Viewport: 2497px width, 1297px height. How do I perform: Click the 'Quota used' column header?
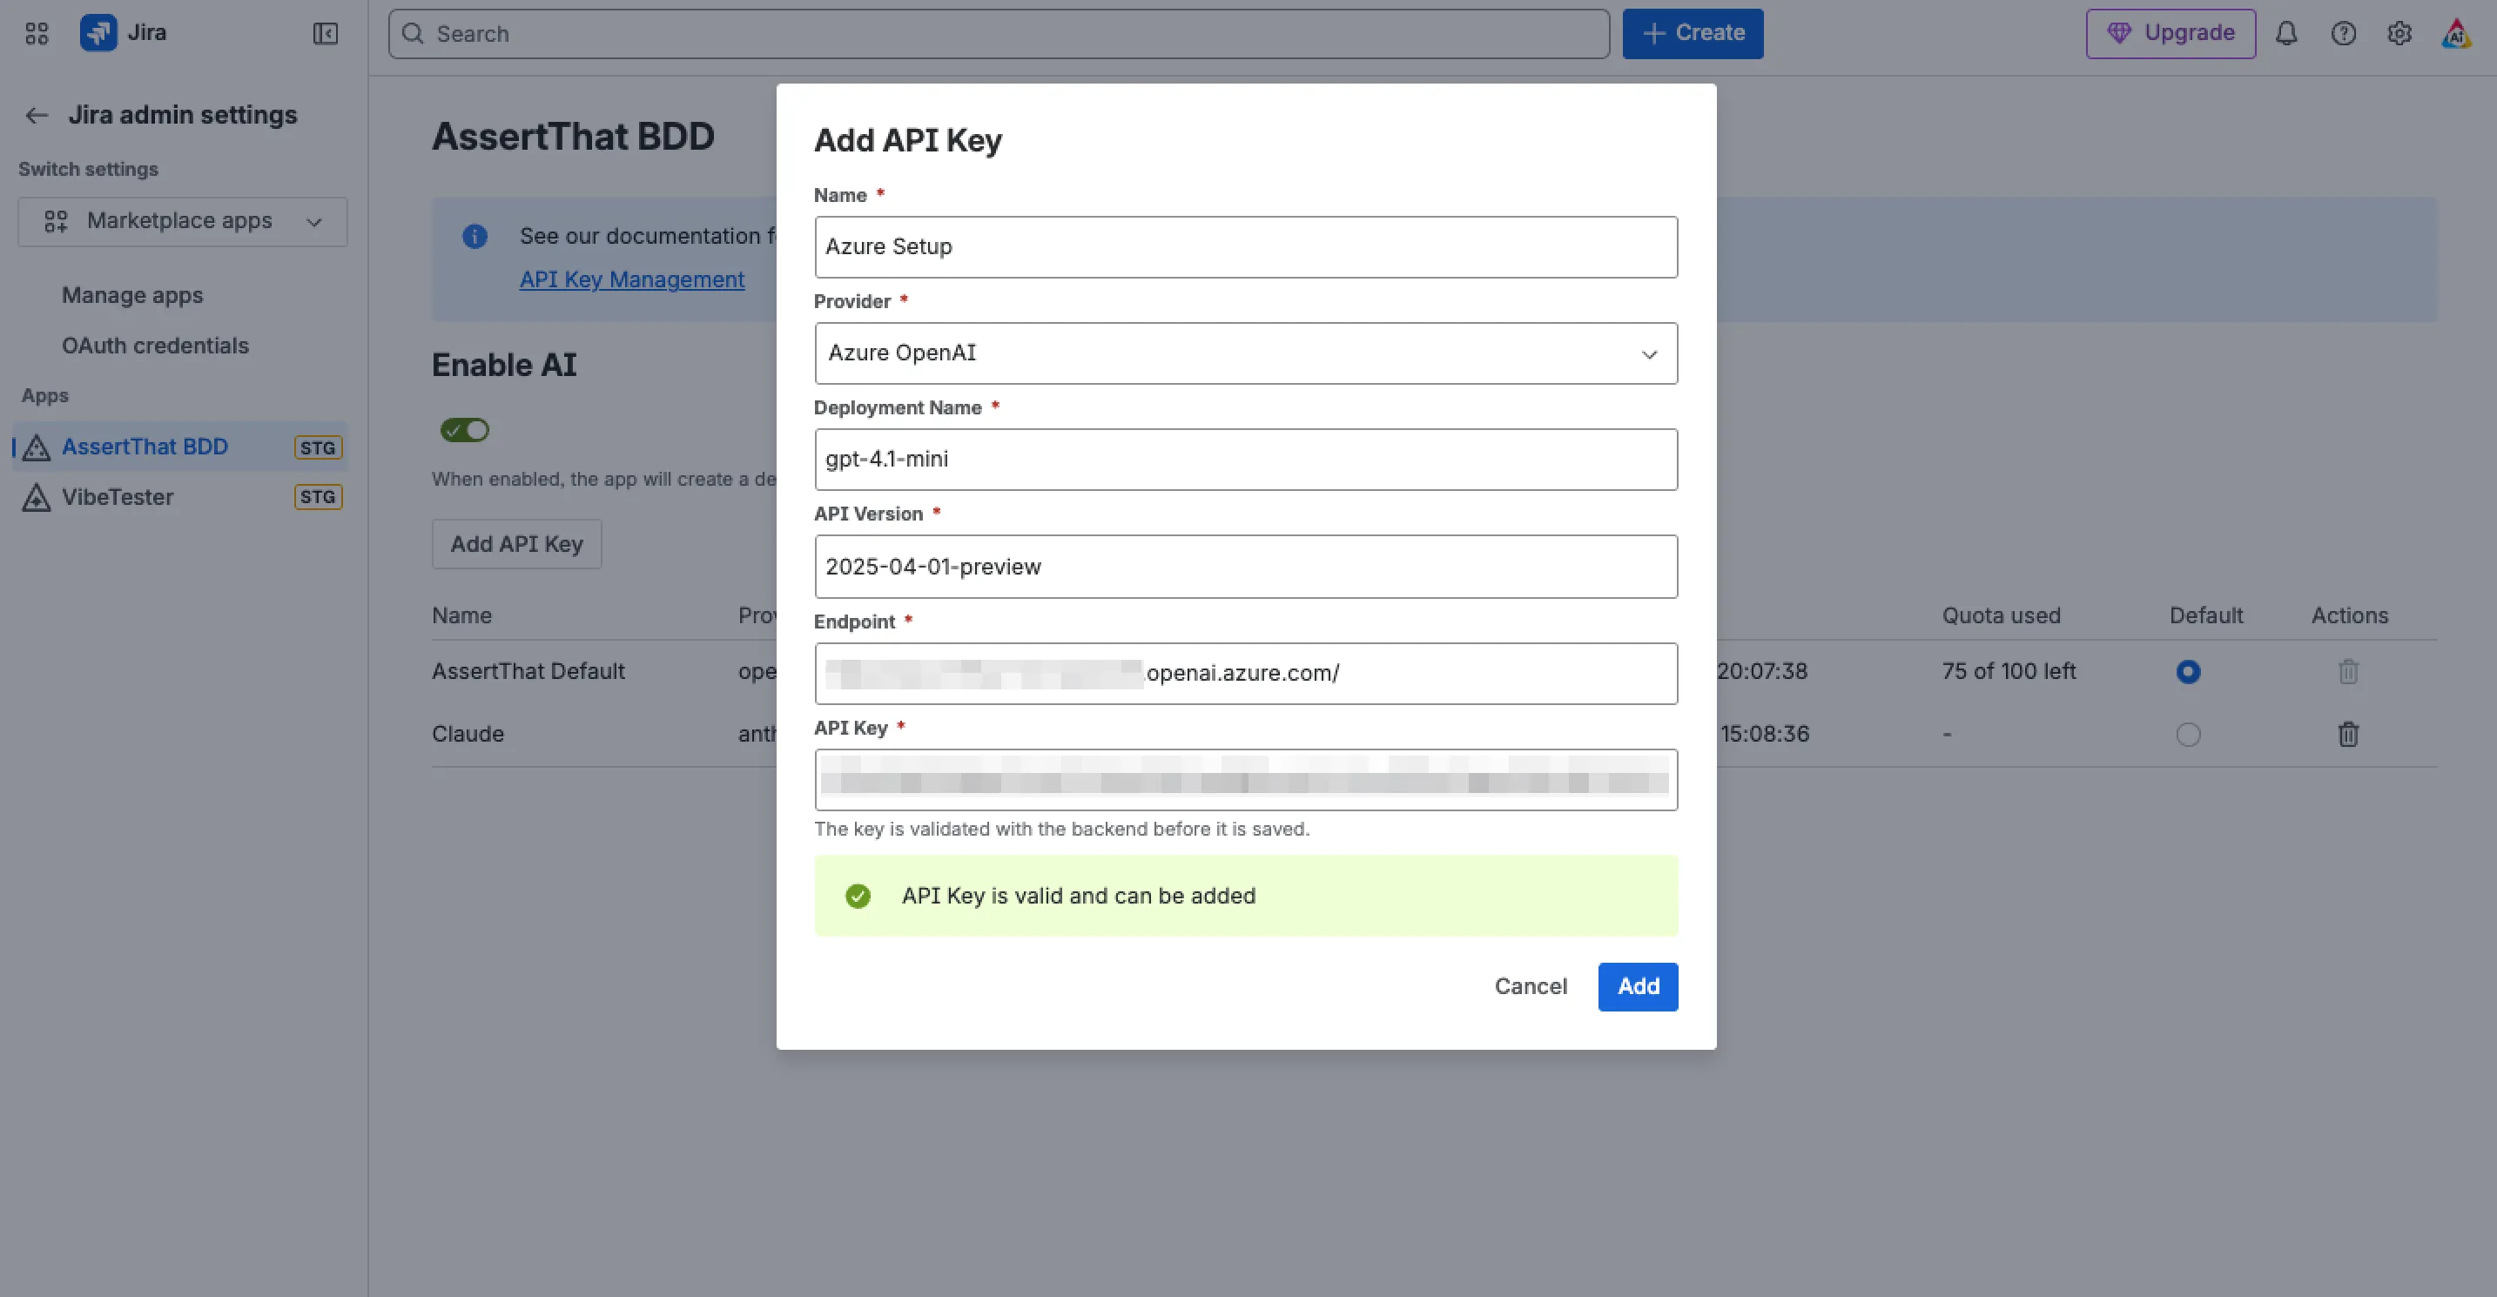tap(2001, 615)
